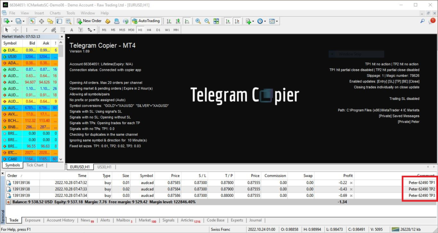438x233 pixels.
Task: Click the New Order button
Action: pyautogui.click(x=89, y=21)
